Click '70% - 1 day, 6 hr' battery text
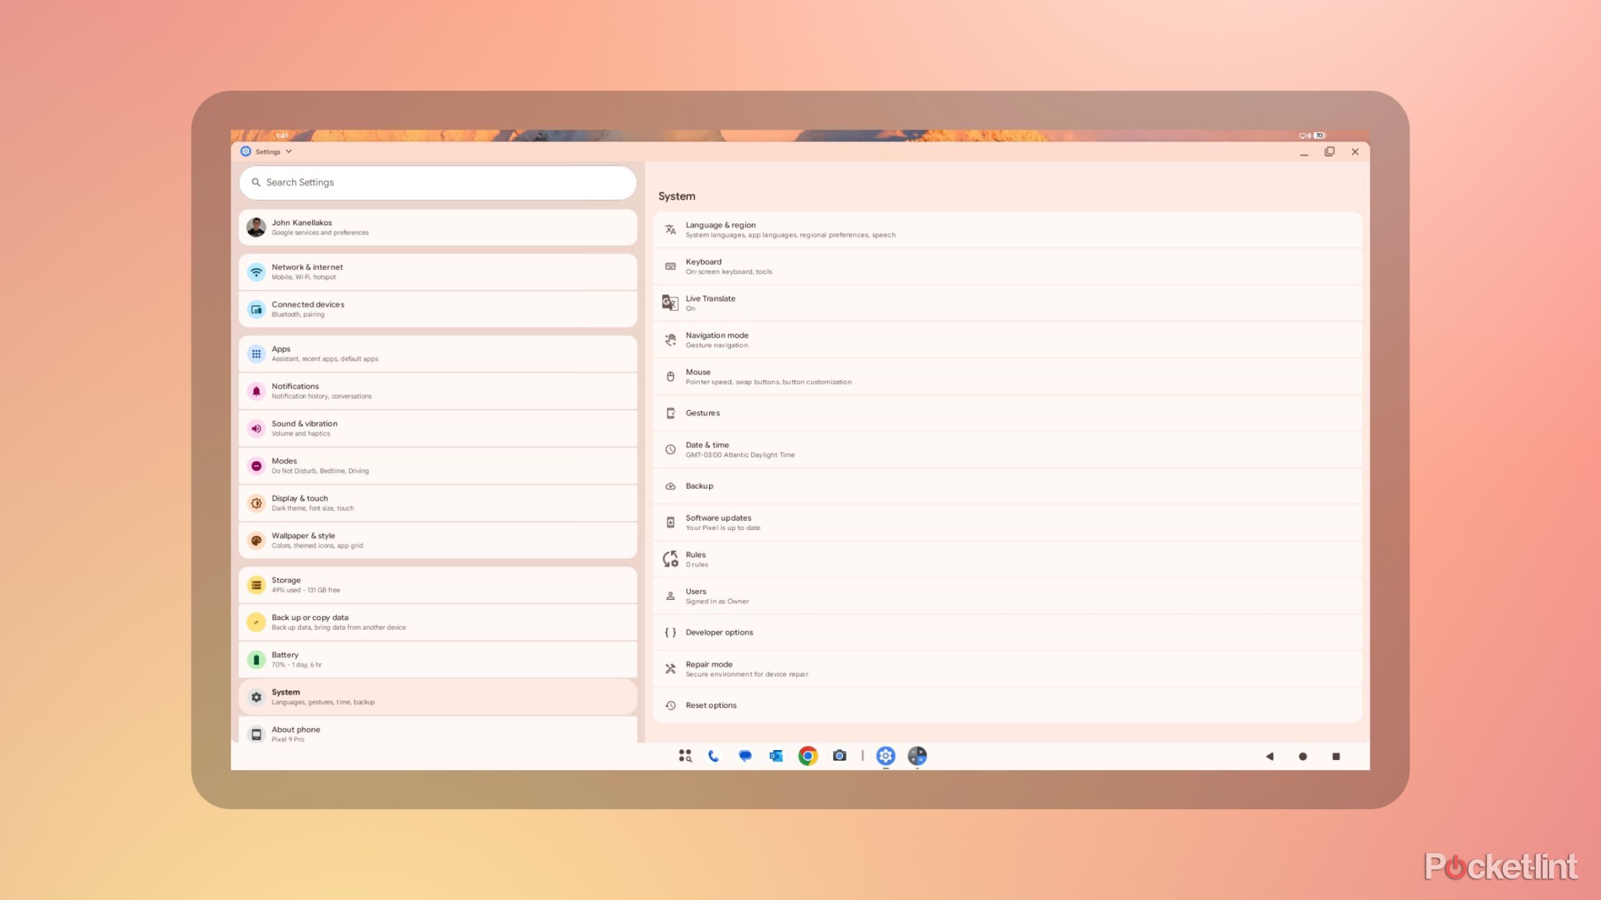 click(x=296, y=665)
